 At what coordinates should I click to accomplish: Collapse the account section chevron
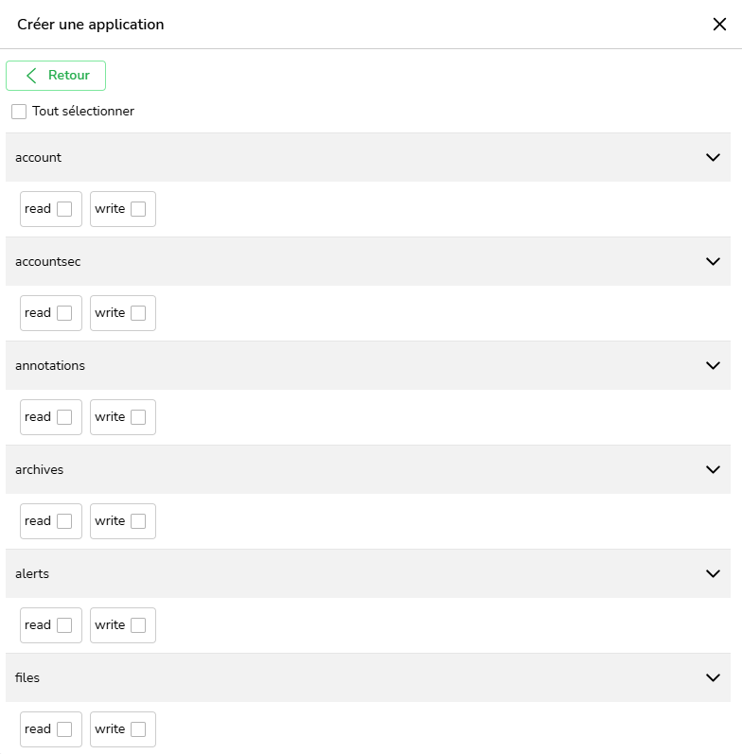point(713,157)
